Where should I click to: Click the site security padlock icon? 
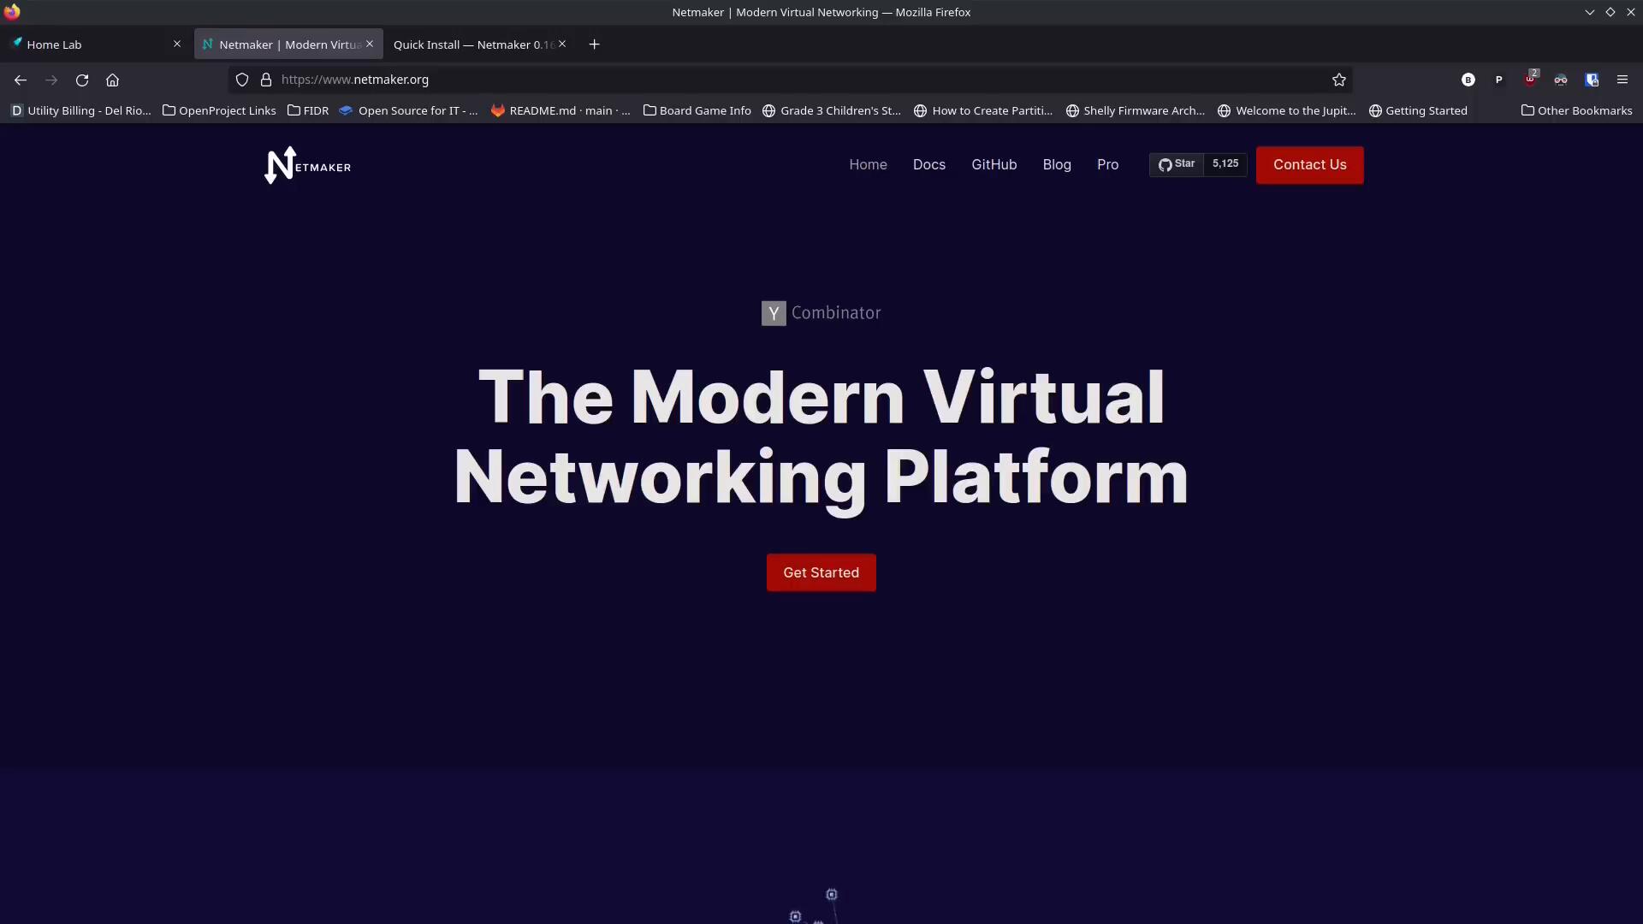coord(266,80)
